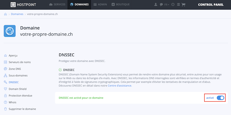This screenshot has width=231, height=115.
Task: Open the shopping cart icon
Action: (x=183, y=5)
